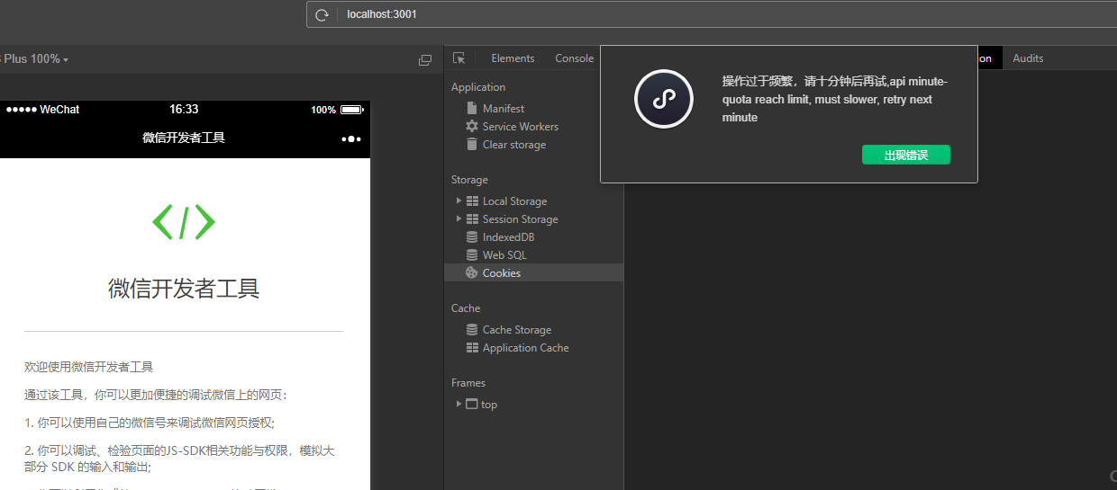
Task: Expand the Session Storage tree arrow
Action: coord(459,218)
